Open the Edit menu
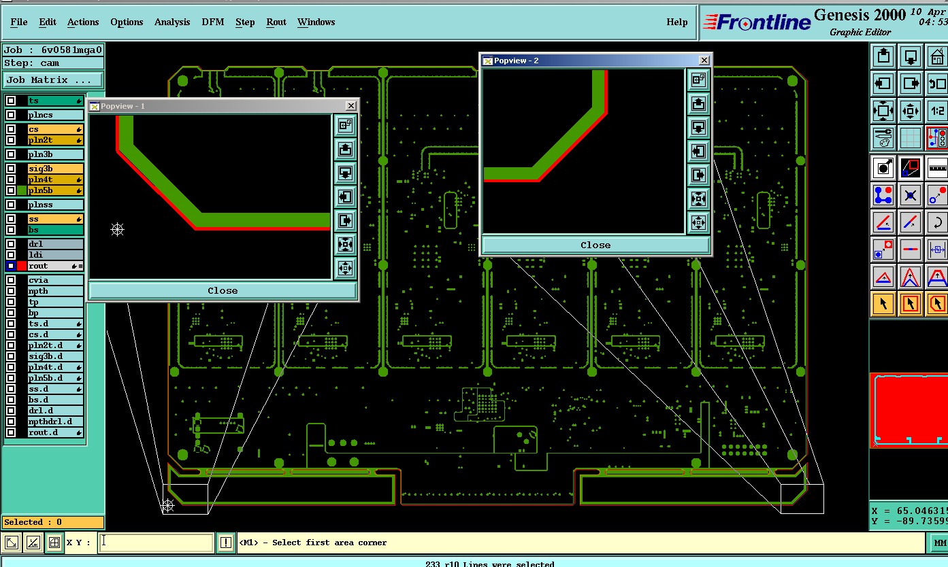 coord(48,22)
